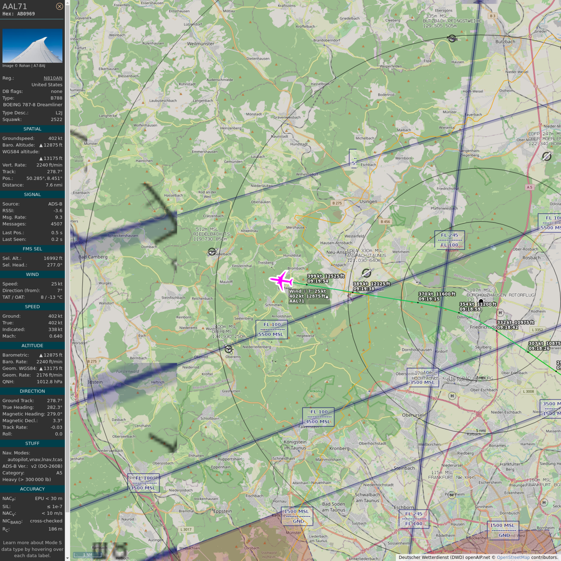Select the Oberems glider airfield icon
The height and width of the screenshot is (561, 561).
pyautogui.click(x=229, y=349)
